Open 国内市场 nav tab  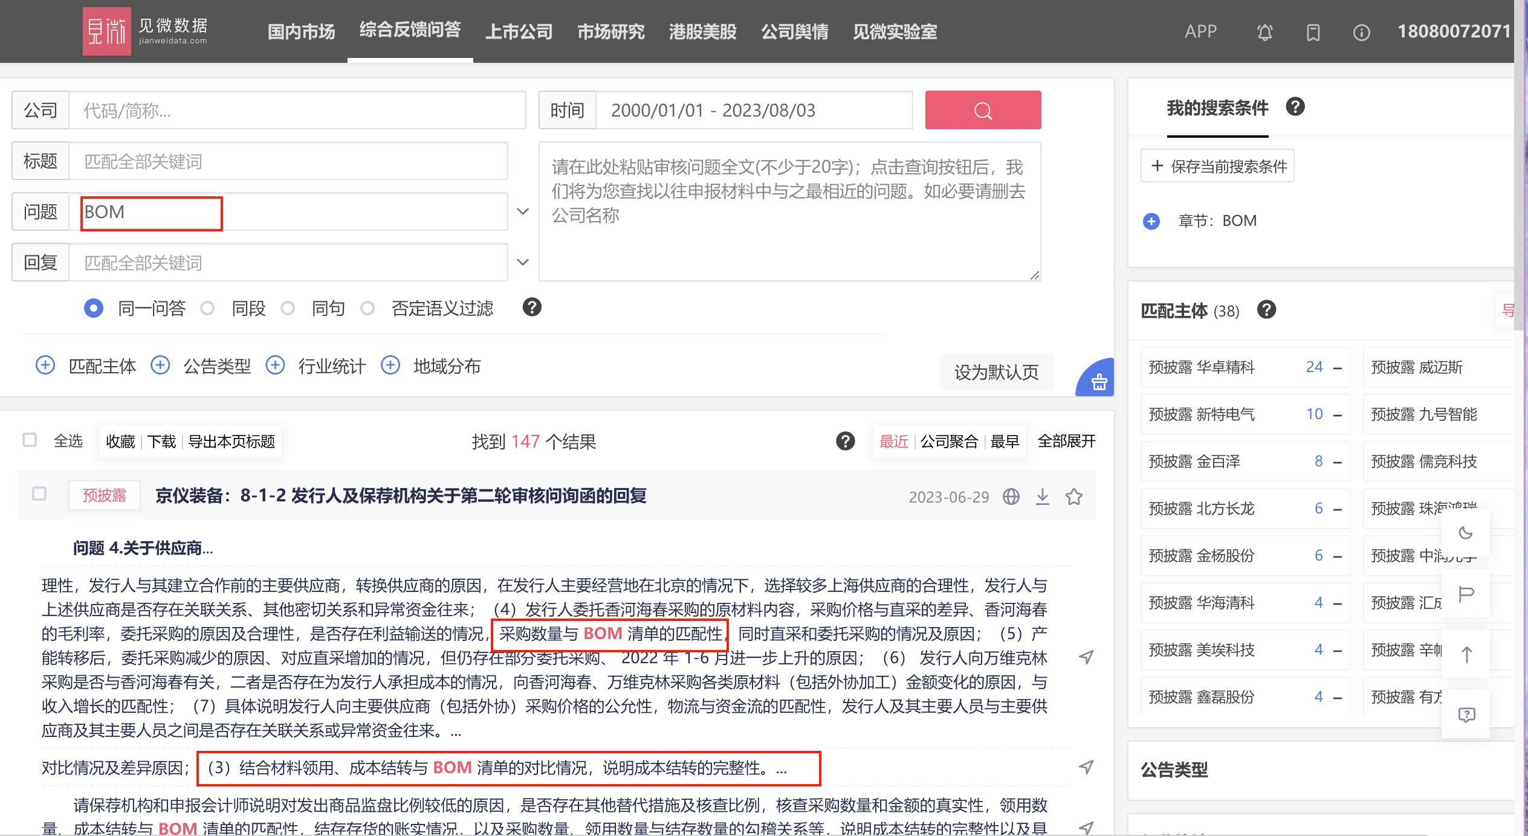[301, 31]
